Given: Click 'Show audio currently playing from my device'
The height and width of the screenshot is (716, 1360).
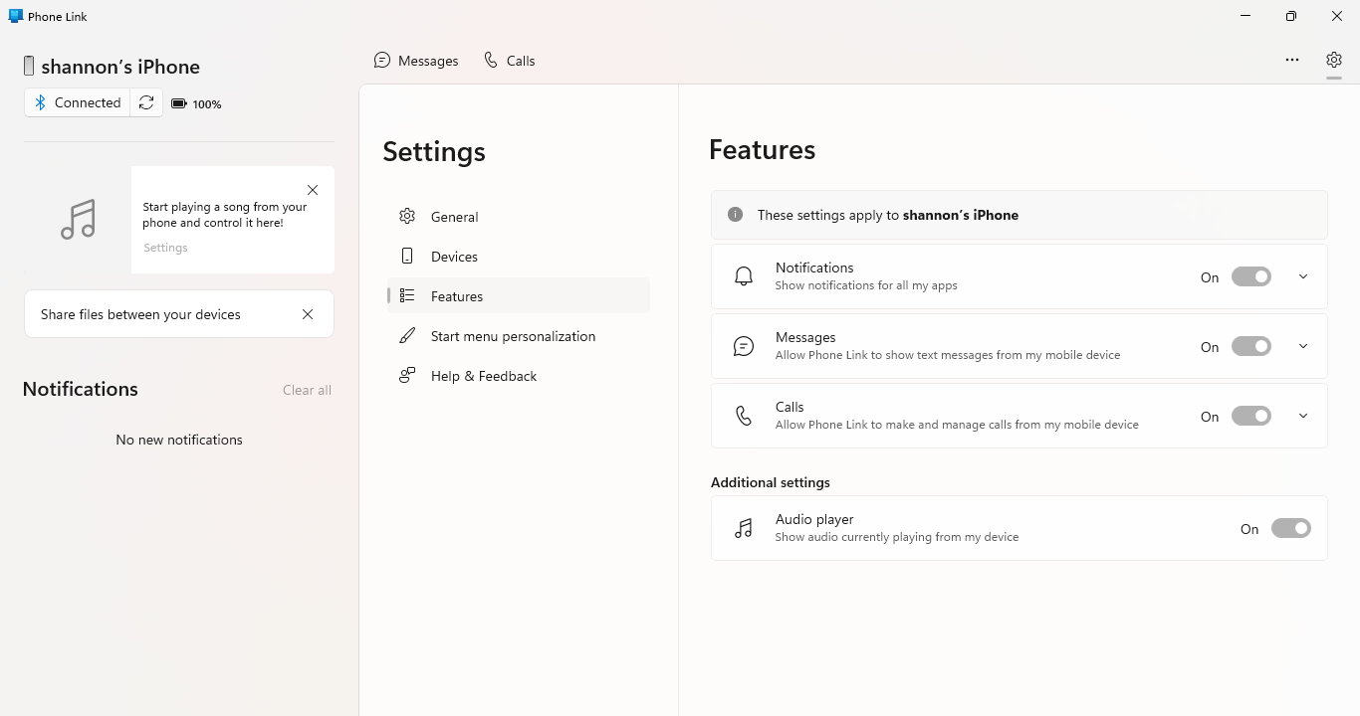Looking at the screenshot, I should [897, 537].
